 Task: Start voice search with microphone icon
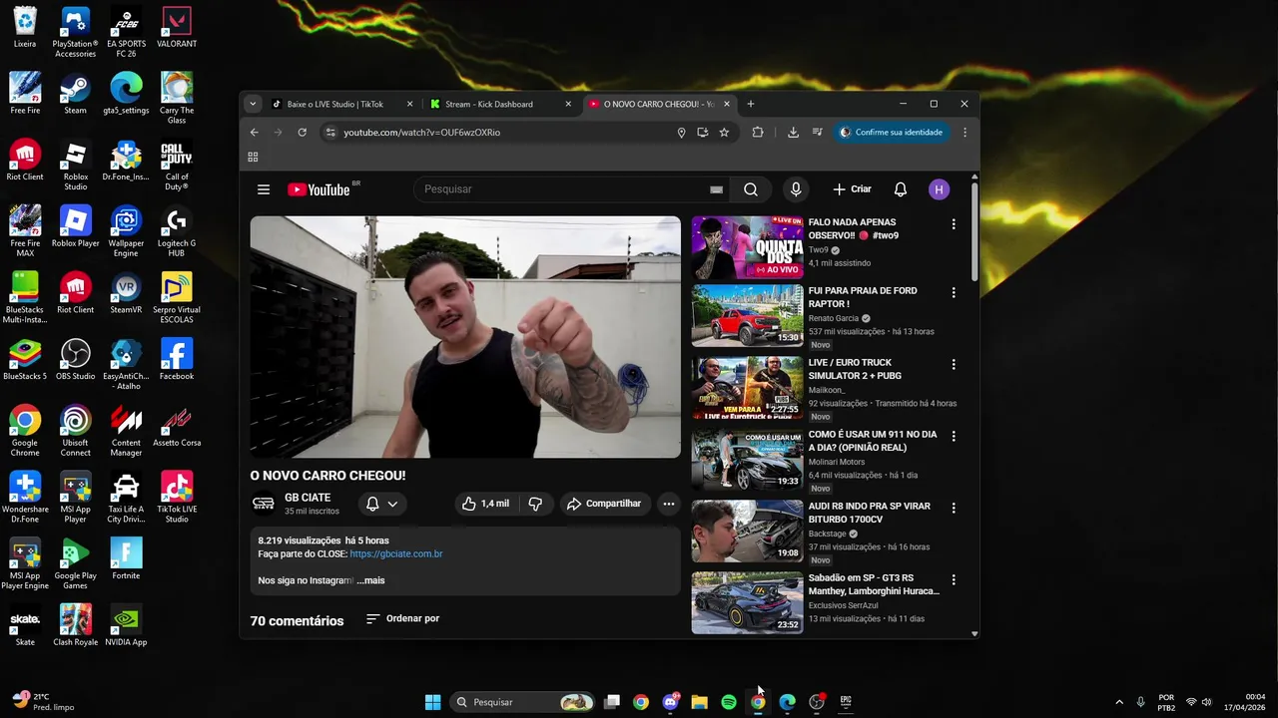click(x=796, y=189)
